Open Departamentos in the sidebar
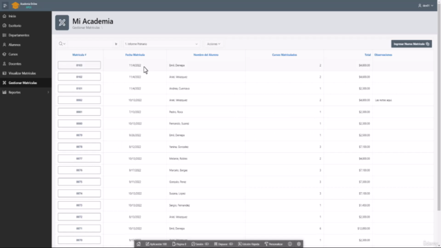441x248 pixels. [x=25, y=35]
